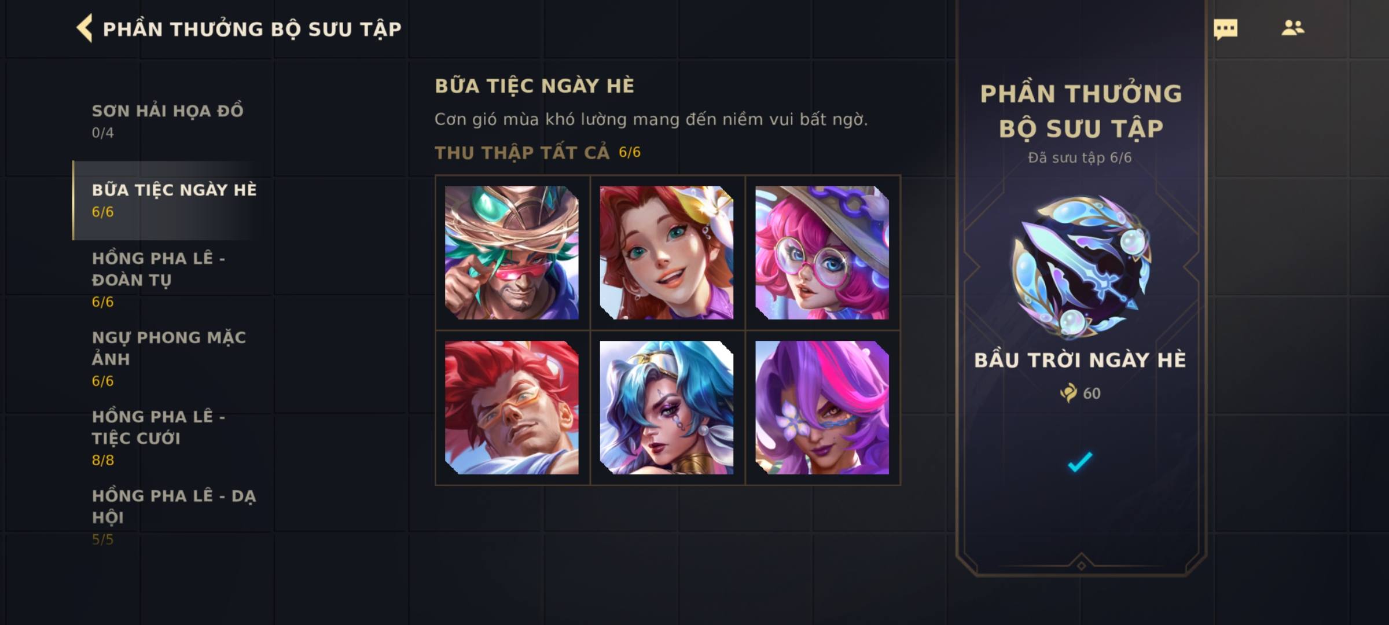1389x625 pixels.
Task: Tap the Bầu Trời Ngày Hè reward emblem
Action: [x=1081, y=267]
